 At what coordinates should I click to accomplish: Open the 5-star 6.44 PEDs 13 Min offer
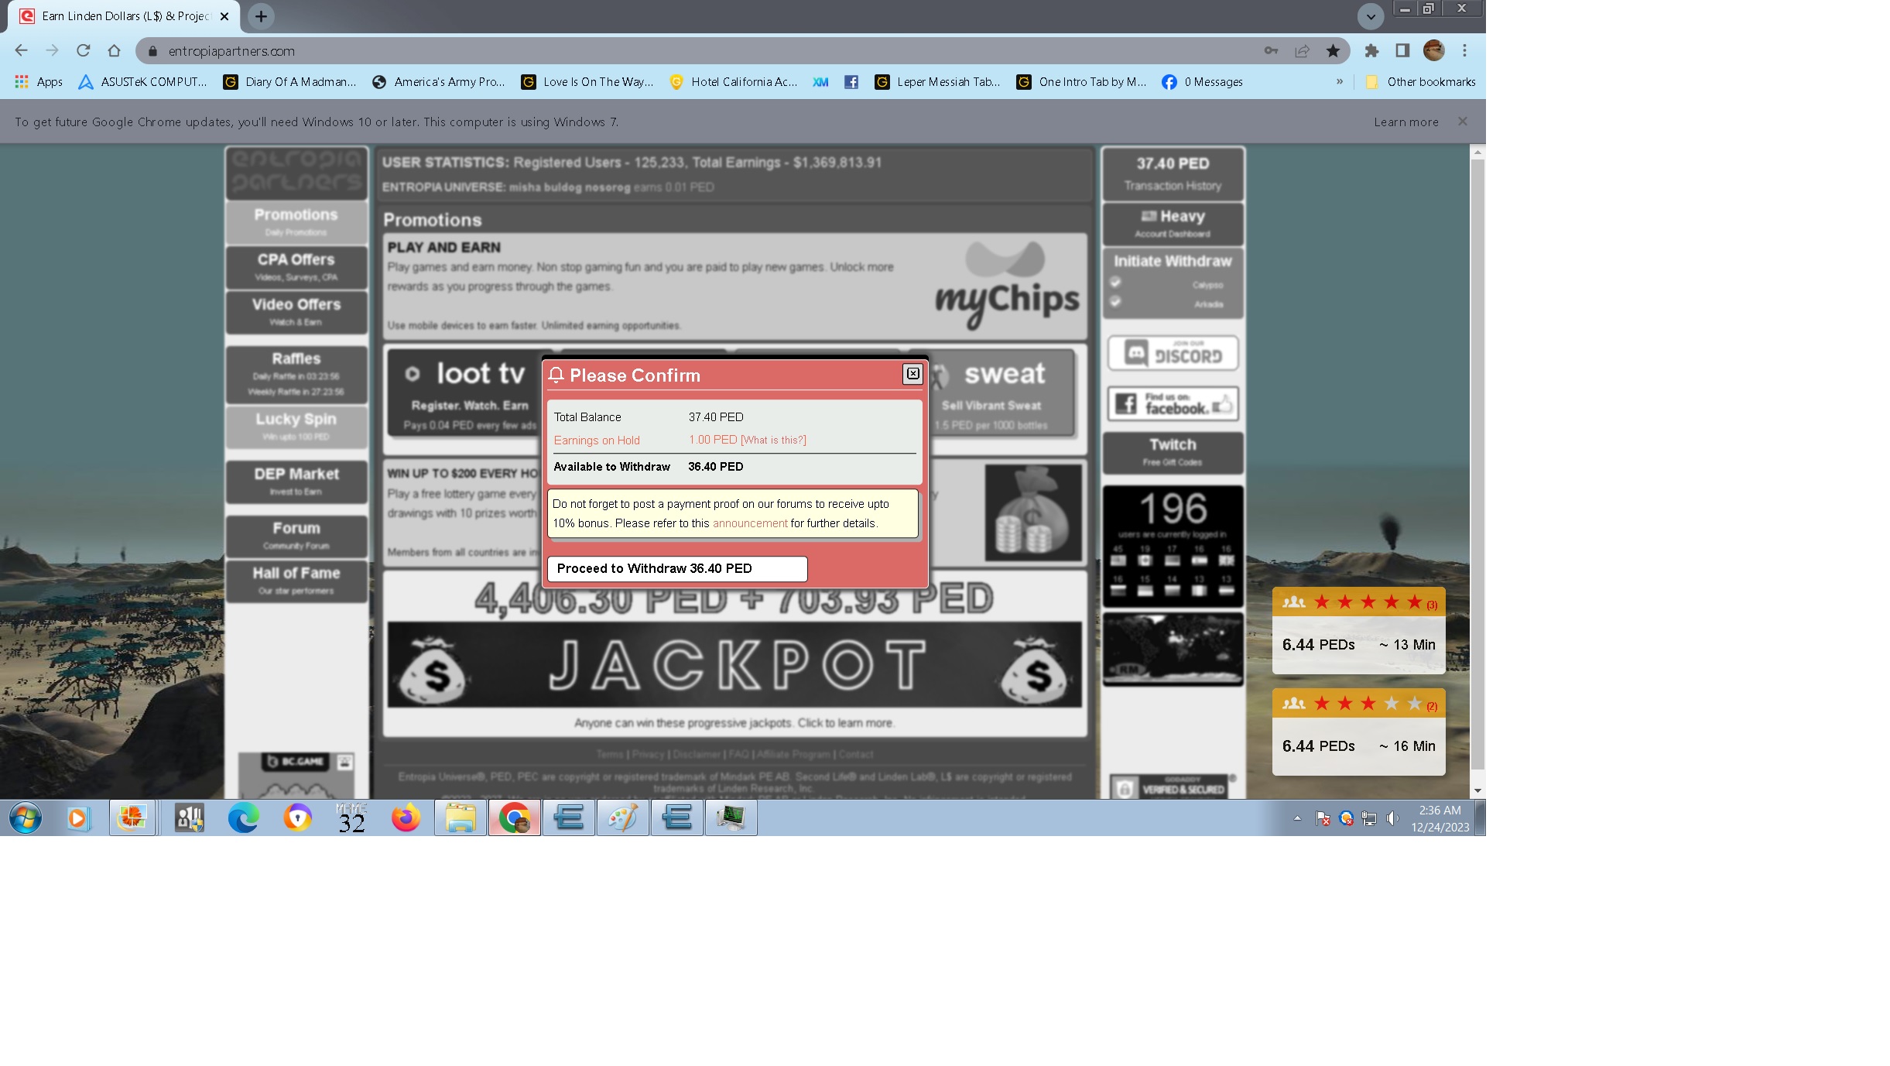[x=1358, y=630]
